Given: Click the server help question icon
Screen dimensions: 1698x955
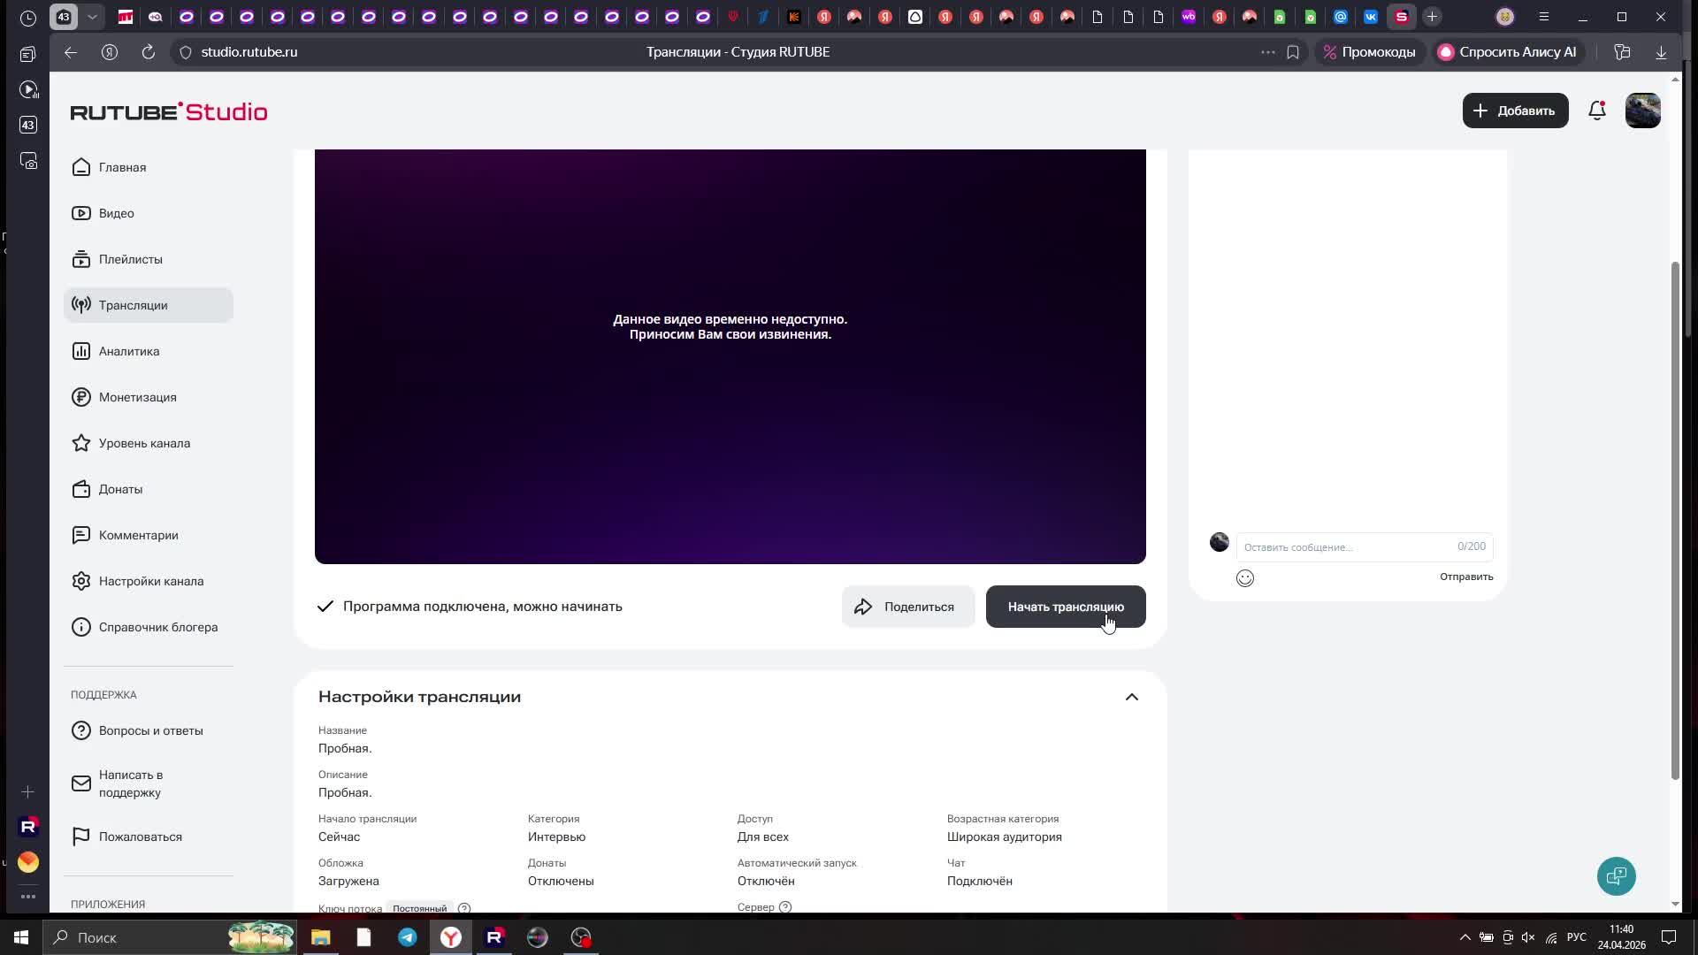Looking at the screenshot, I should point(784,907).
